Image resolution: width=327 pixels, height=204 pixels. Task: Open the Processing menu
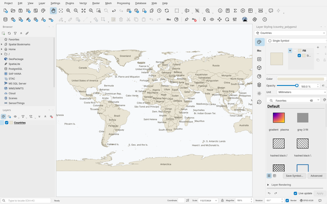(124, 3)
